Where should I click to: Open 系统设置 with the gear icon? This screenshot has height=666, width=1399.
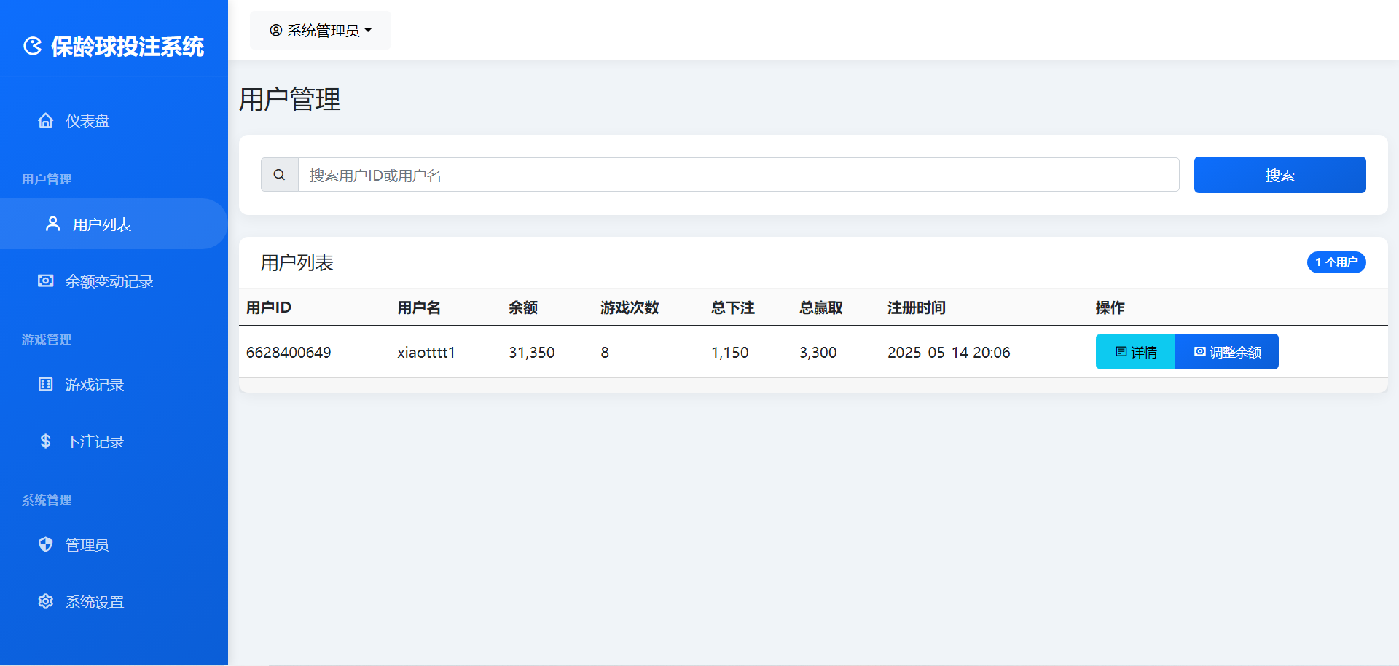coord(45,600)
